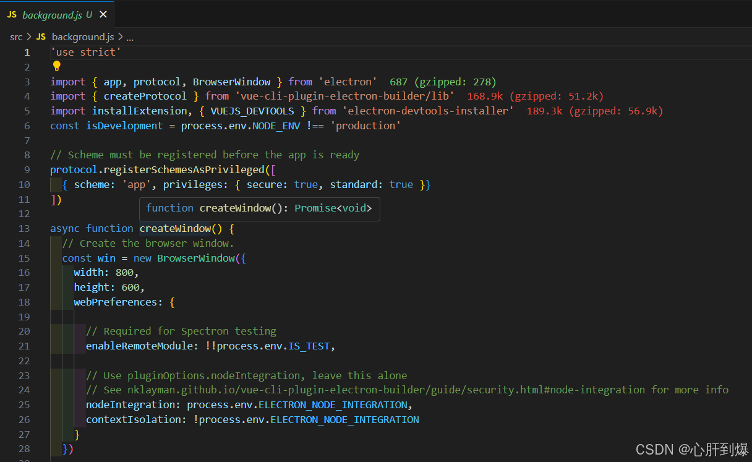Click line number 13 in gutter
This screenshot has height=462, width=752.
pyautogui.click(x=23, y=229)
